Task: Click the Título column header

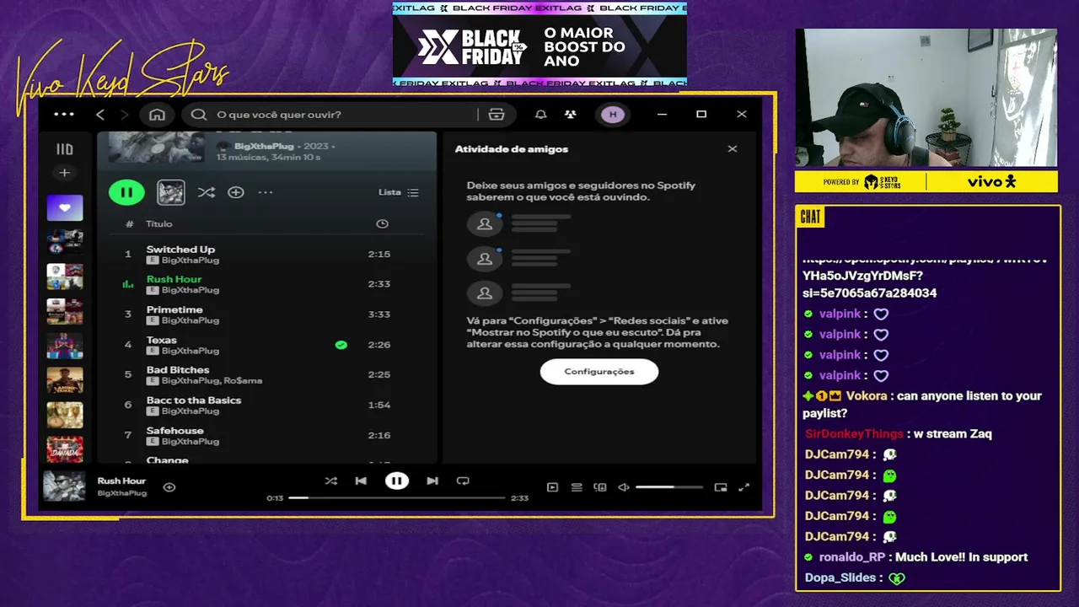Action: click(x=159, y=223)
